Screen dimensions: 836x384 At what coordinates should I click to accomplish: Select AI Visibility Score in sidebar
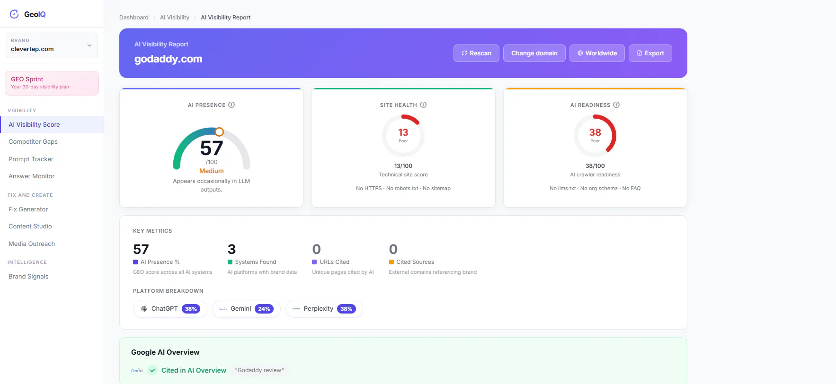(52, 125)
